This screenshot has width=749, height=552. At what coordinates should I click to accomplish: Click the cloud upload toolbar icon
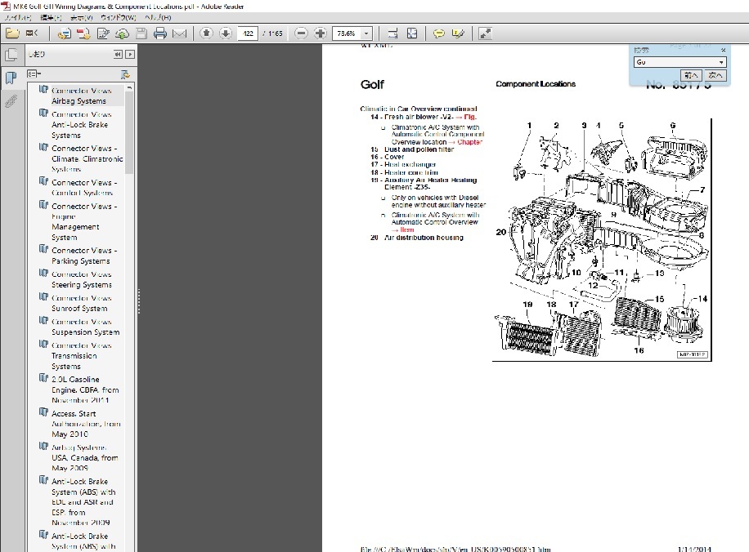click(123, 33)
